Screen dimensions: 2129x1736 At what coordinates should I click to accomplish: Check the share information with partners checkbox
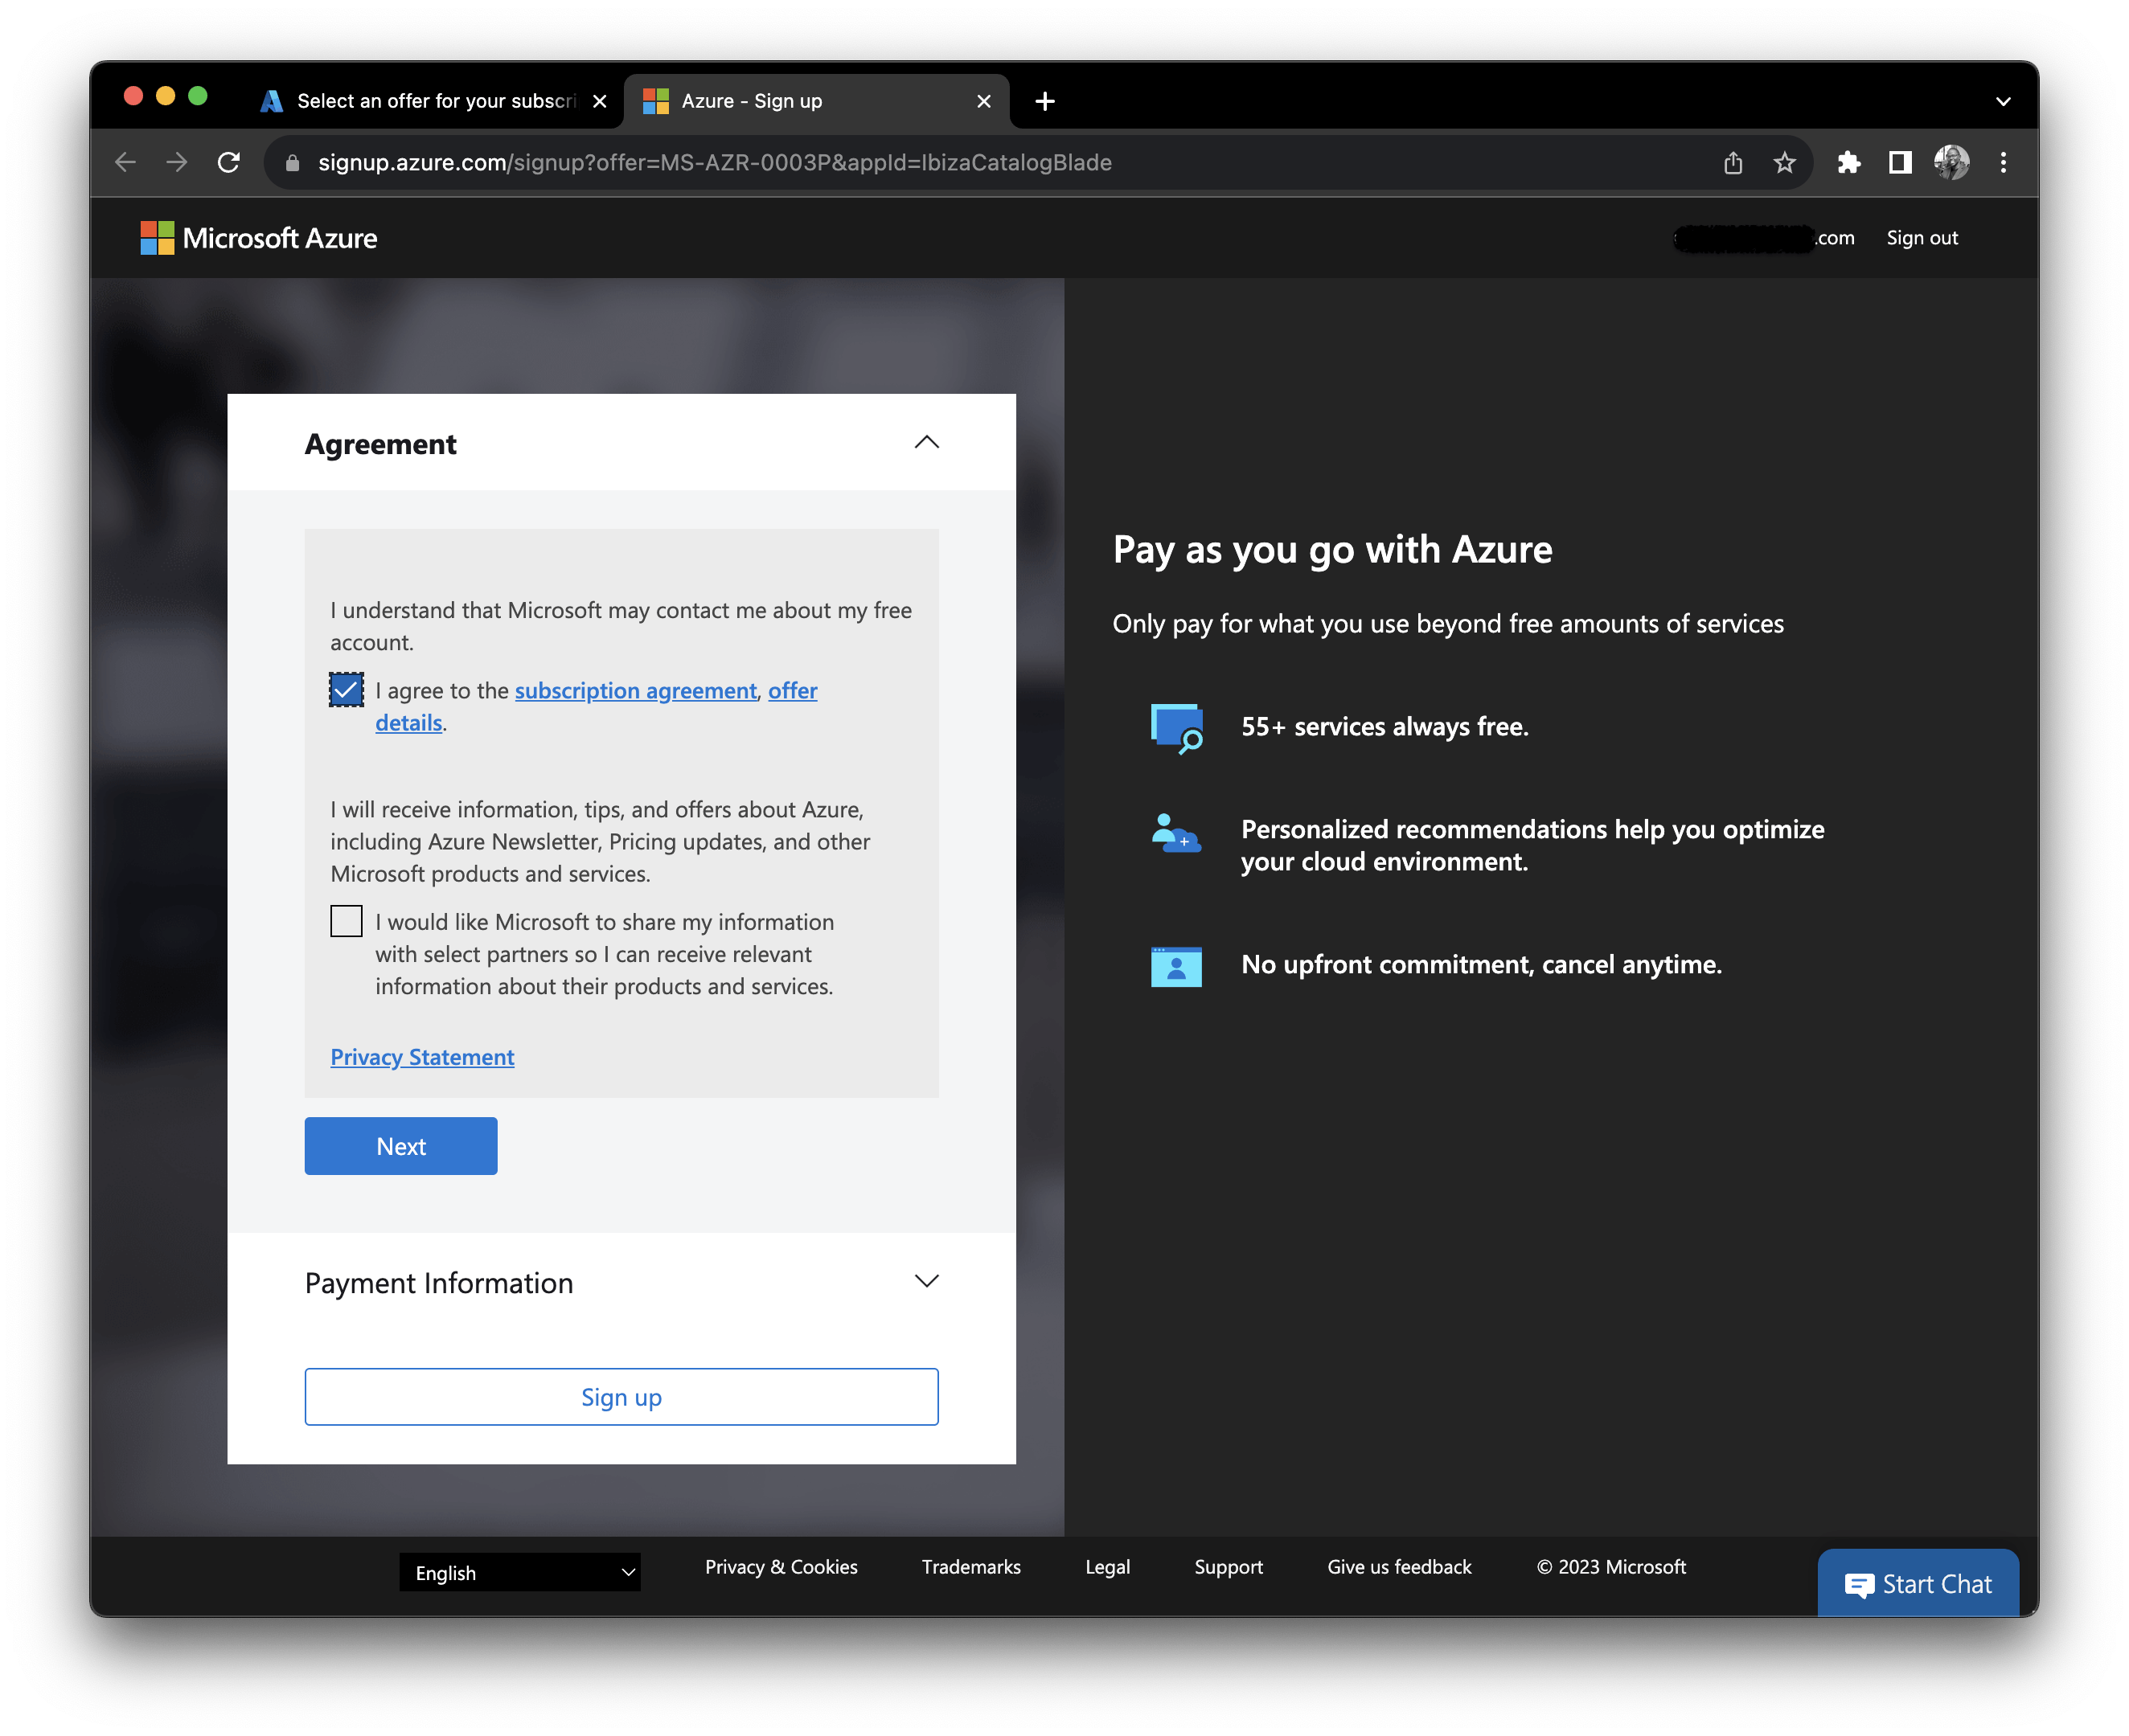click(345, 921)
